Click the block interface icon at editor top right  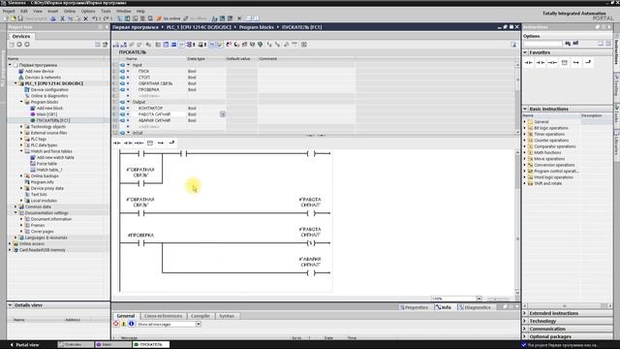click(513, 45)
